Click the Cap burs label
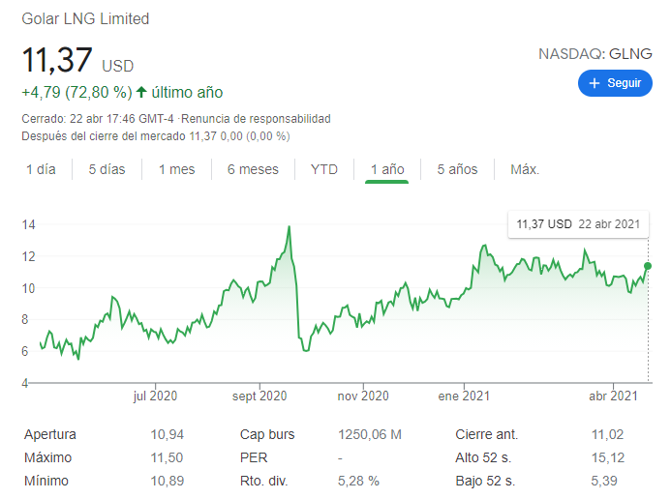Screen dimensions: 671x499 [267, 434]
